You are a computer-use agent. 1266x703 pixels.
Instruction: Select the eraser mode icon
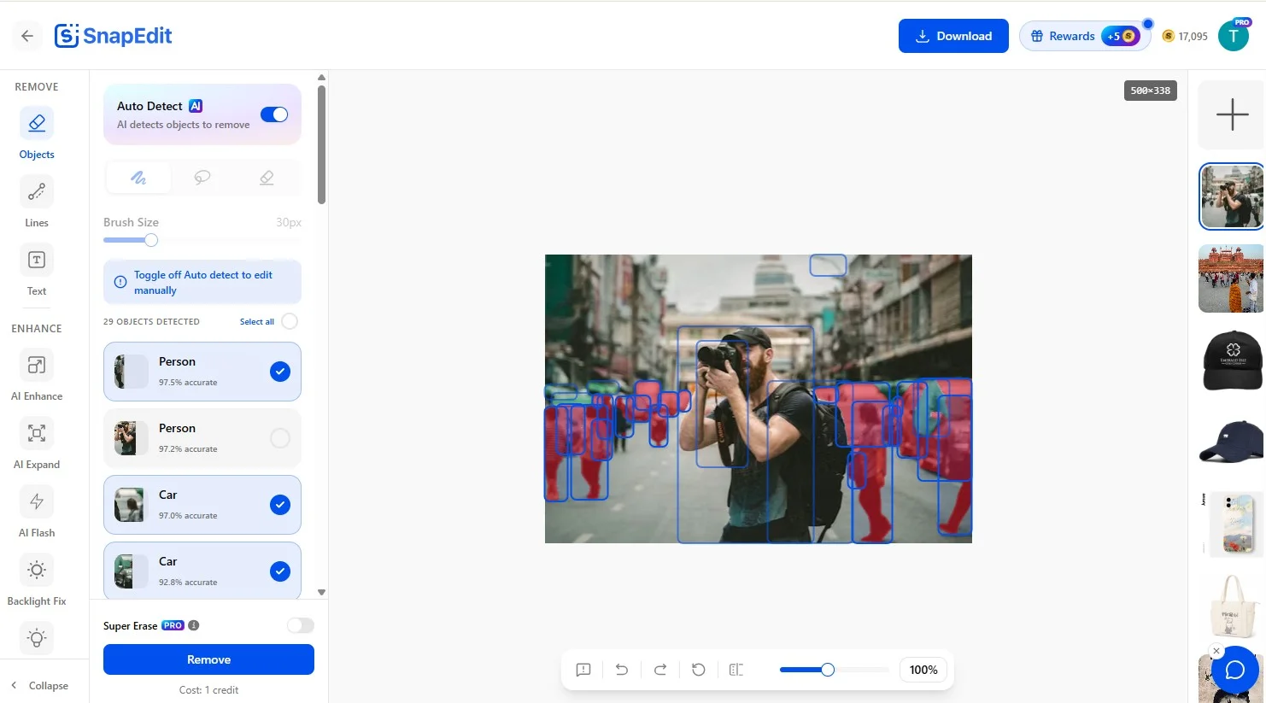pos(267,178)
